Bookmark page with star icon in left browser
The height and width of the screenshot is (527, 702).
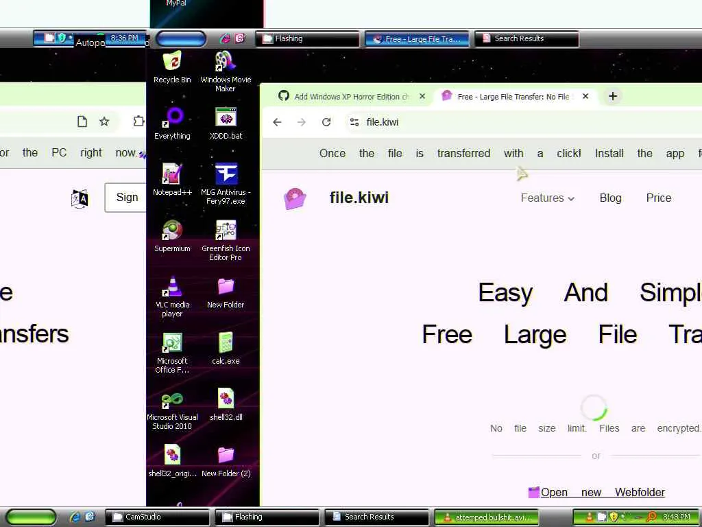coord(104,121)
